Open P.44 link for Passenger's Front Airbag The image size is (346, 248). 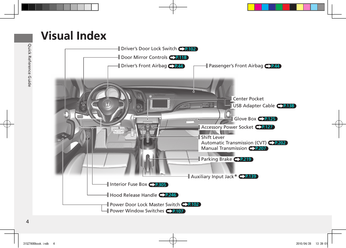click(273, 66)
